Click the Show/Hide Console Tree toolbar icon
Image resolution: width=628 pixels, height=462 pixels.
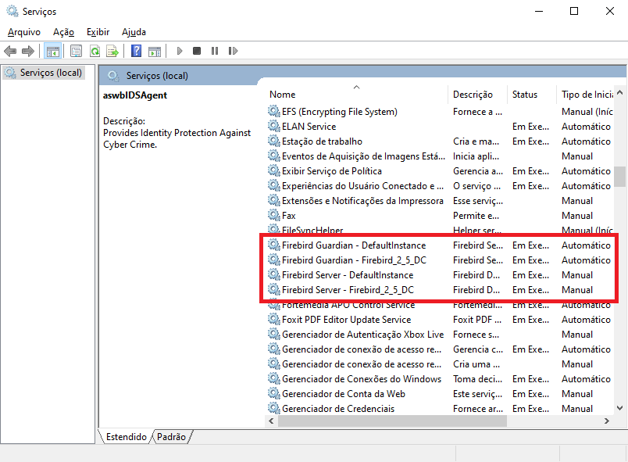pos(52,51)
